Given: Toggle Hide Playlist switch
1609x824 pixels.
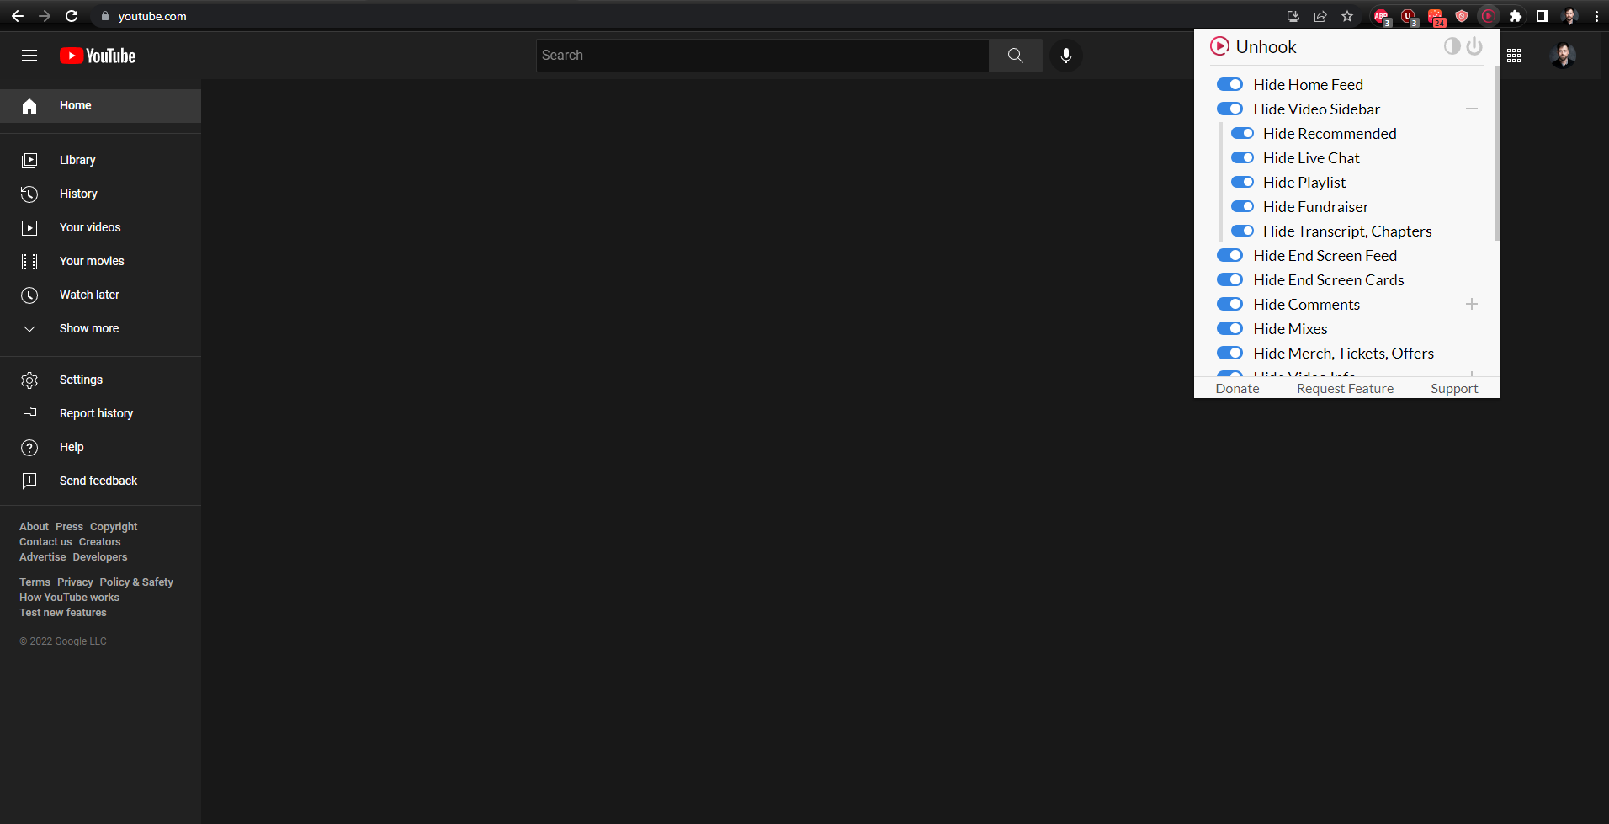Looking at the screenshot, I should click(x=1242, y=182).
